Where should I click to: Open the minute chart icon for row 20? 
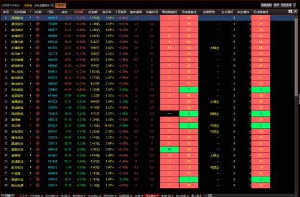tap(37, 132)
